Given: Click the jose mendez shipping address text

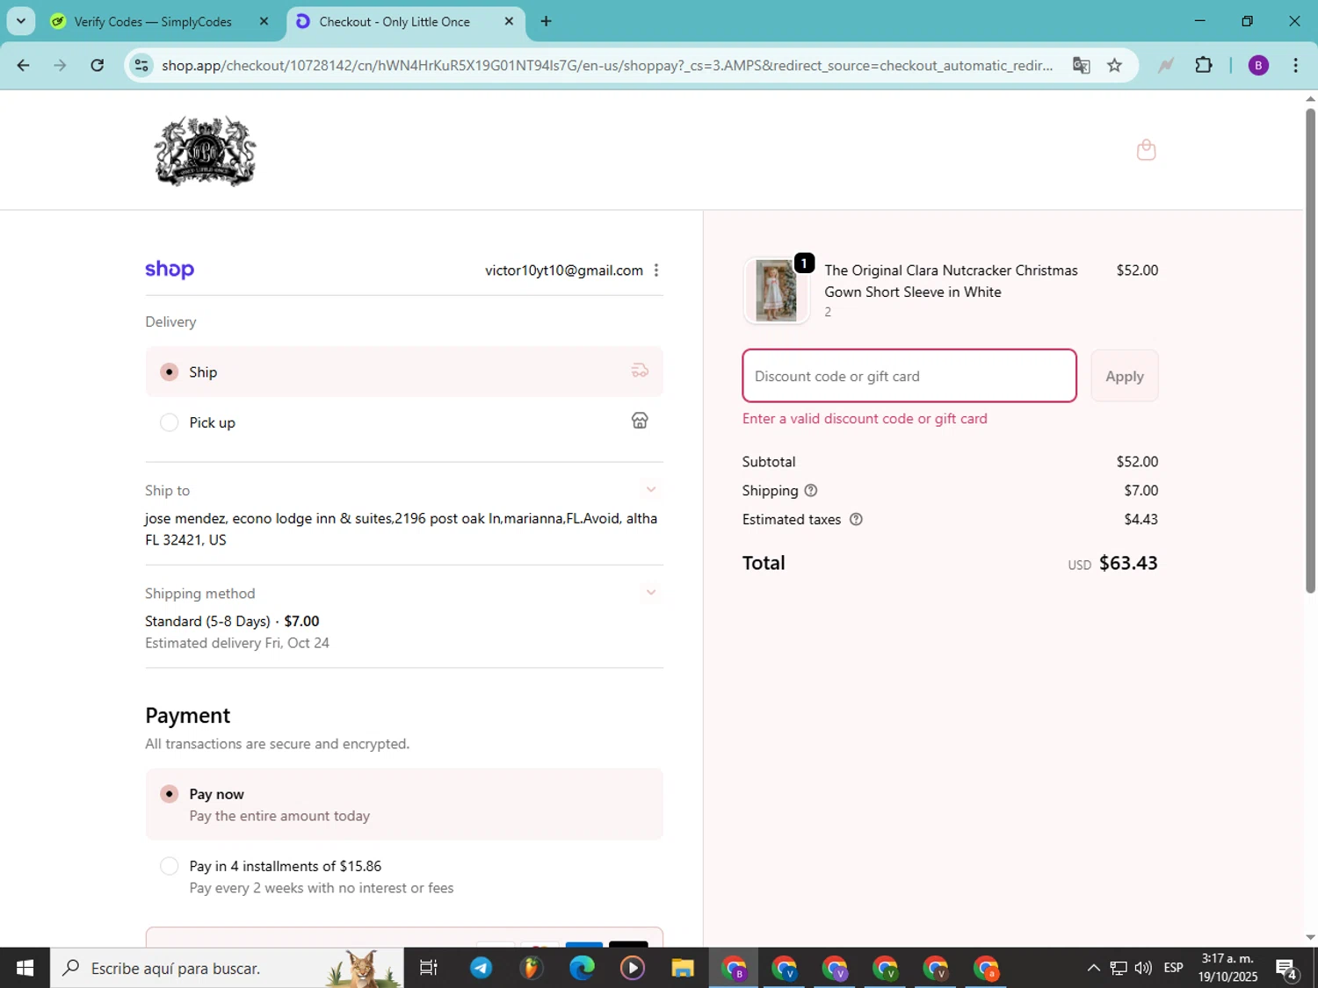Looking at the screenshot, I should [402, 529].
